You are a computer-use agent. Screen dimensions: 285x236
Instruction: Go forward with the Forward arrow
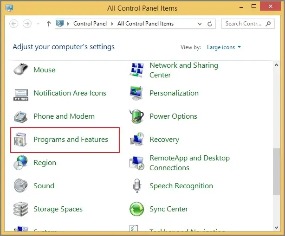(27, 24)
